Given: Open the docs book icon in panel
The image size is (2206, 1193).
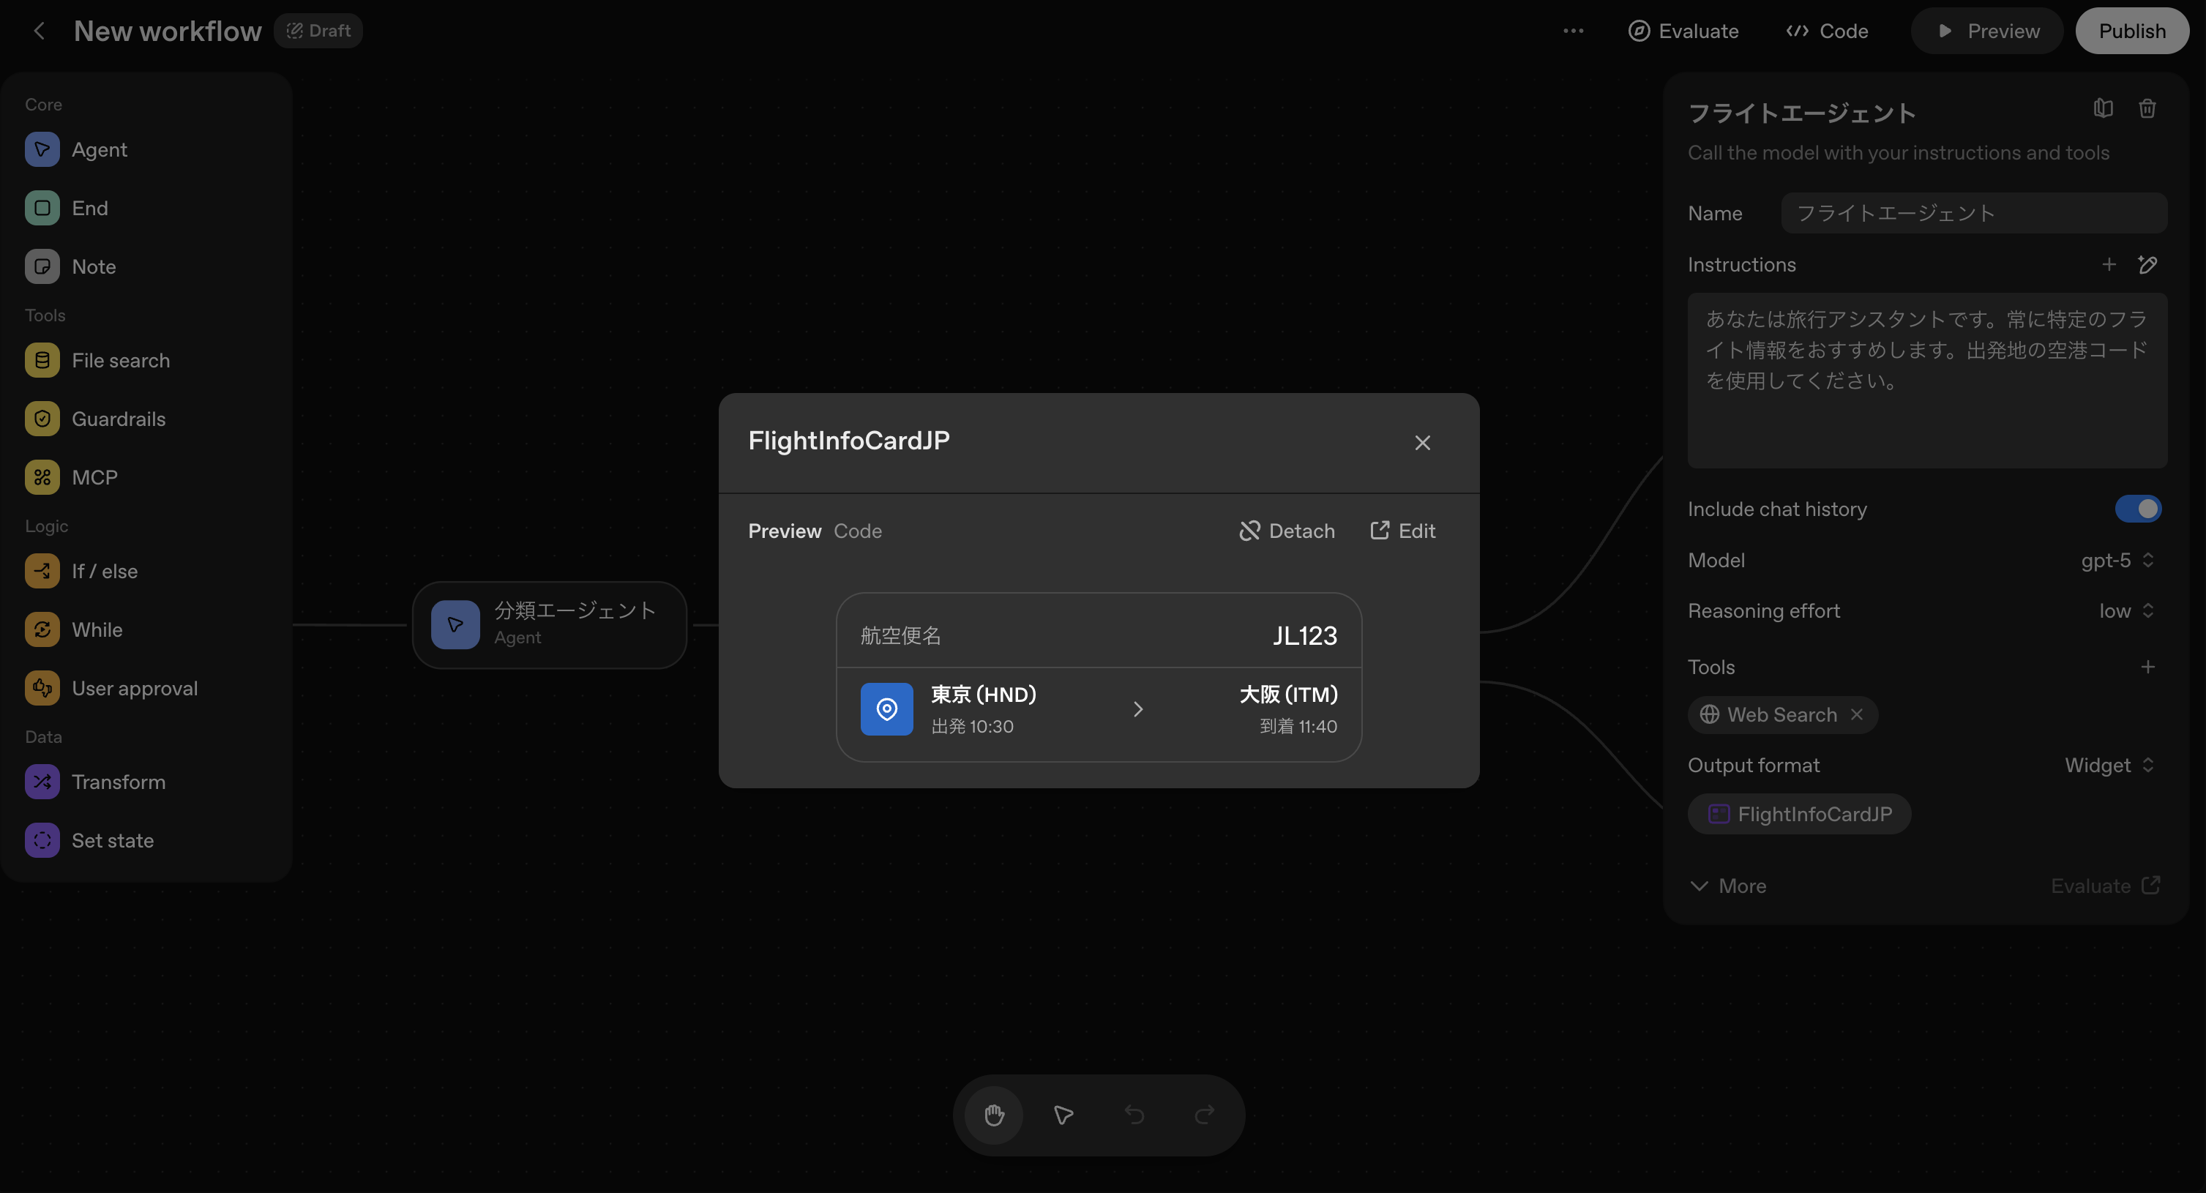Looking at the screenshot, I should click(2104, 109).
